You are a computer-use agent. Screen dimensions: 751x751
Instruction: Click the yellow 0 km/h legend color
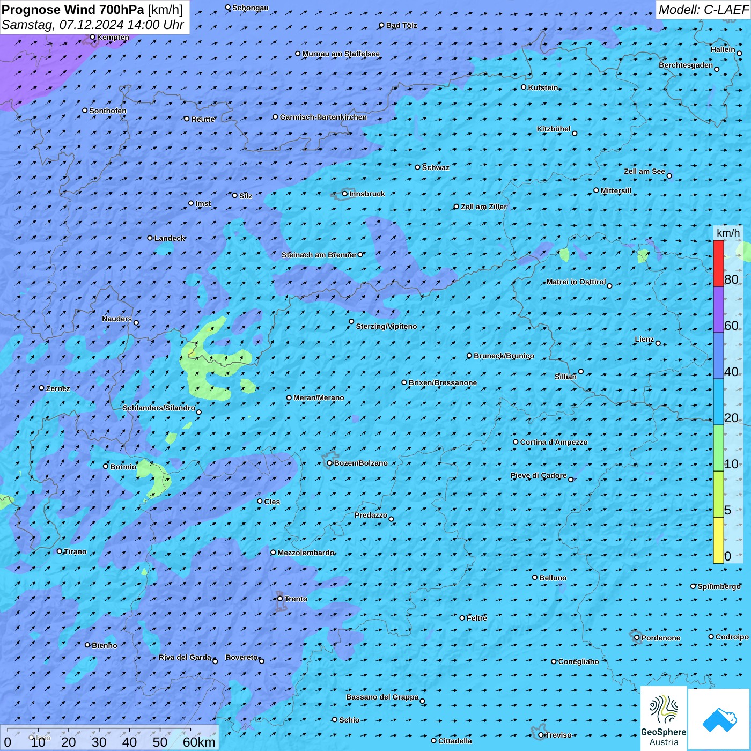[718, 540]
